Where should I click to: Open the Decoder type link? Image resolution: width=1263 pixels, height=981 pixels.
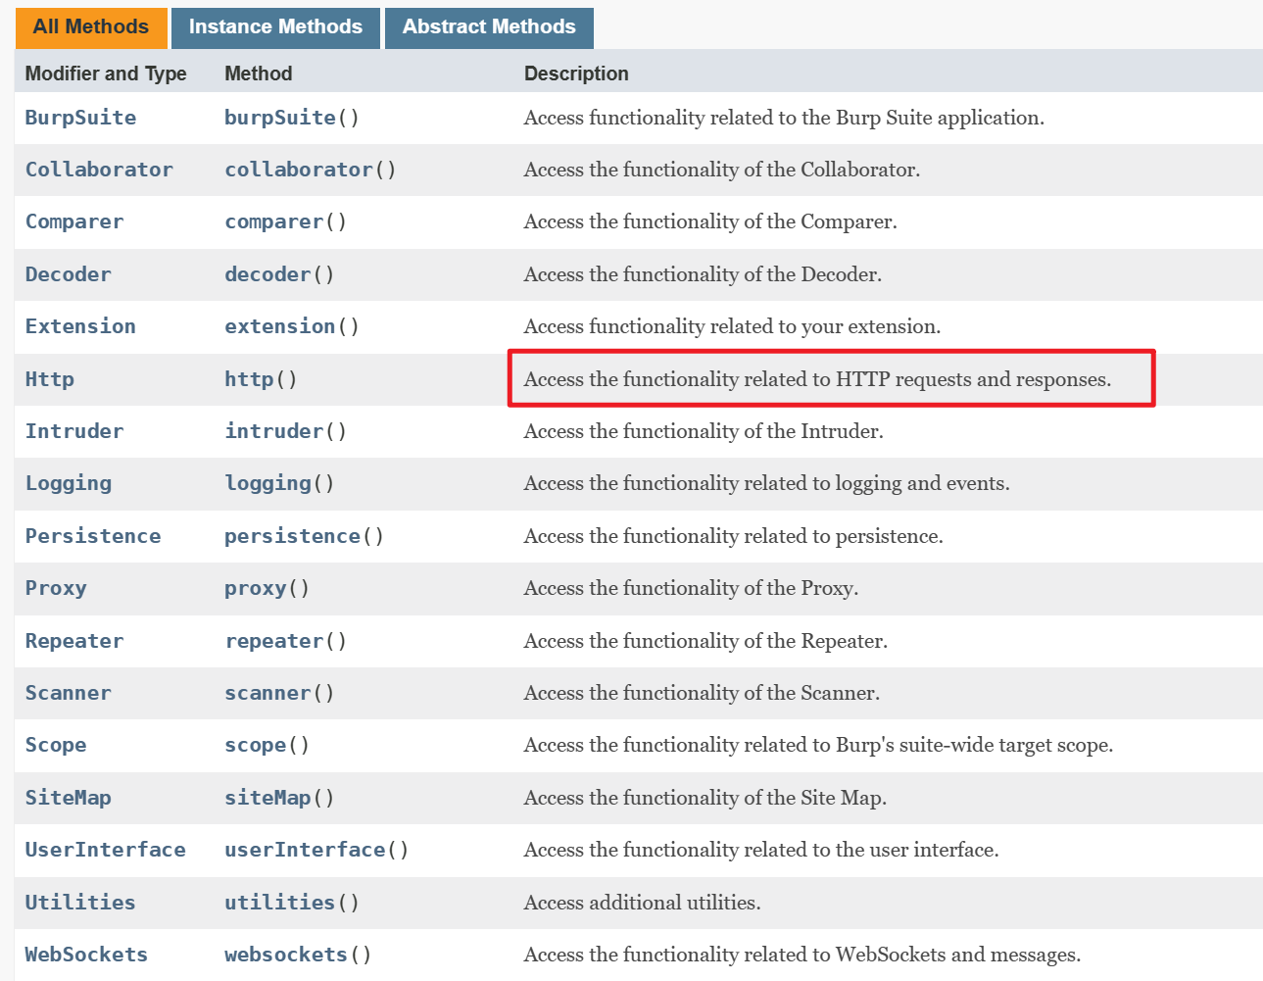pos(68,274)
